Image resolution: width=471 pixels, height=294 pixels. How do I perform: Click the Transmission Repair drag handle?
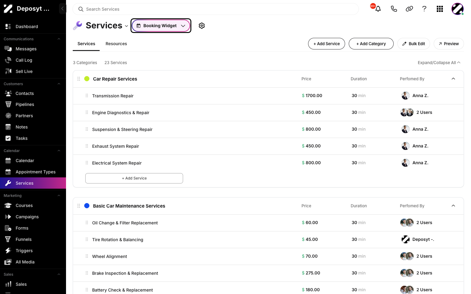[87, 96]
